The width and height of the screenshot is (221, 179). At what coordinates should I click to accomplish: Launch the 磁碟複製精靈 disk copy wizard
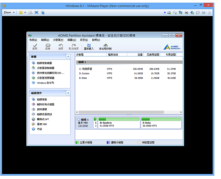44,63
